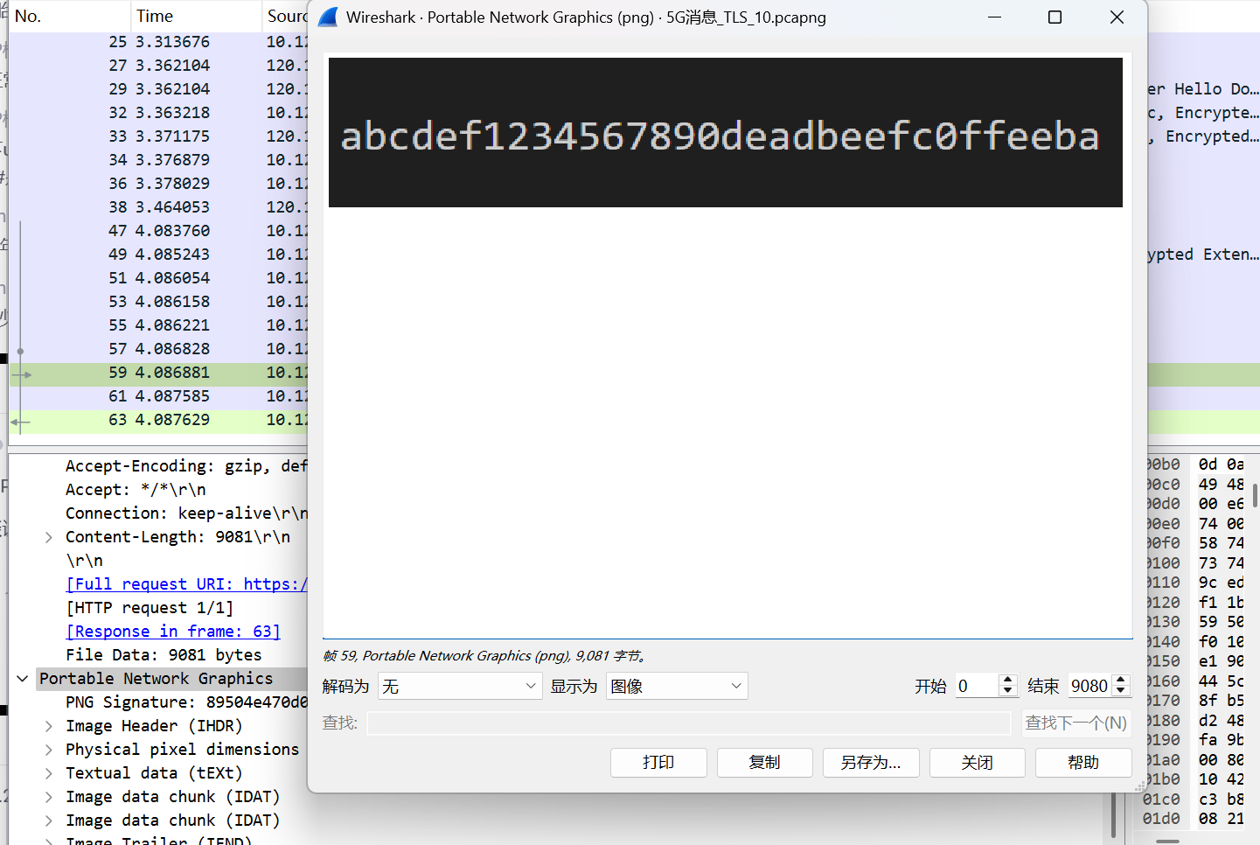Maximize the Wireshark PNG dialog window
The width and height of the screenshot is (1260, 845).
(1055, 17)
